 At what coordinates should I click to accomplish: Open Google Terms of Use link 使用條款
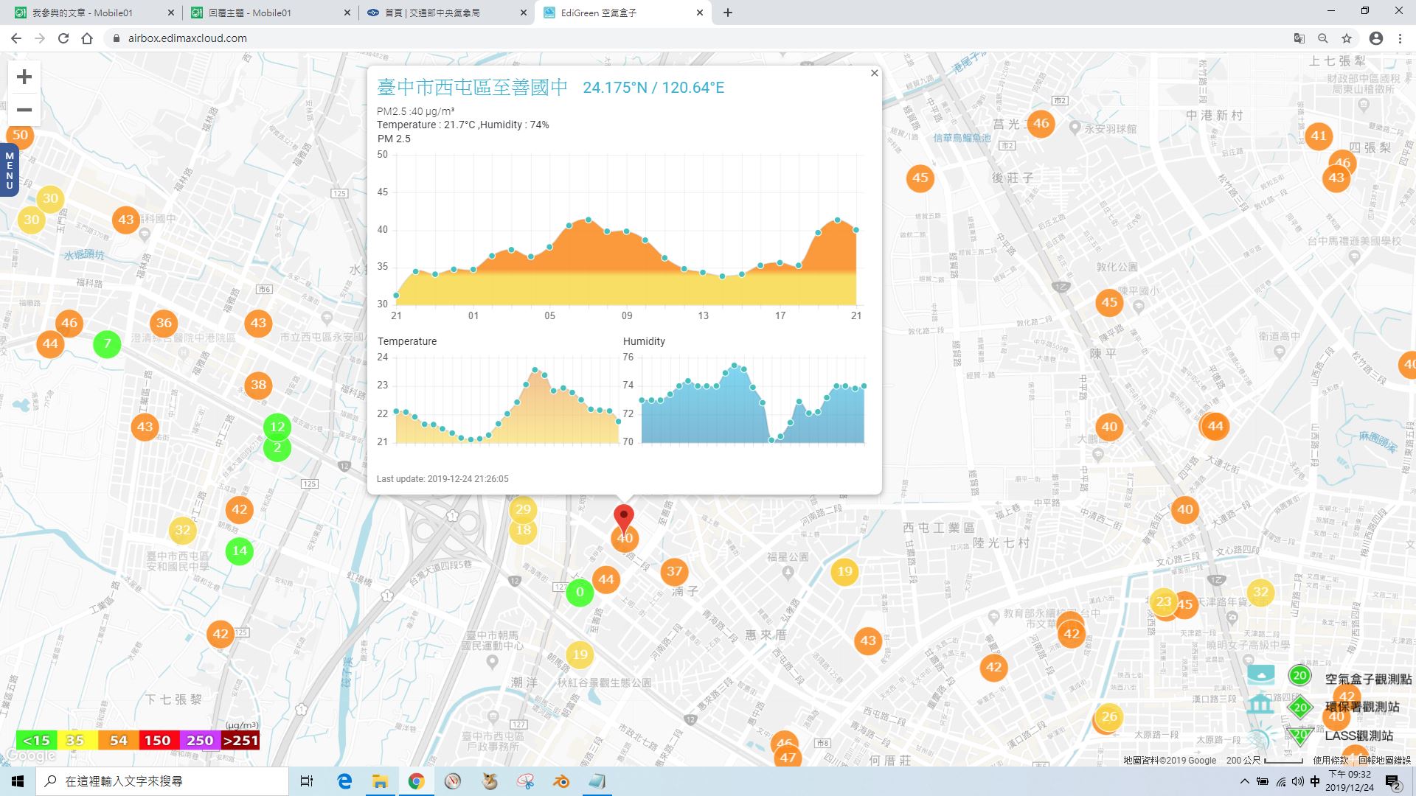(x=1330, y=760)
